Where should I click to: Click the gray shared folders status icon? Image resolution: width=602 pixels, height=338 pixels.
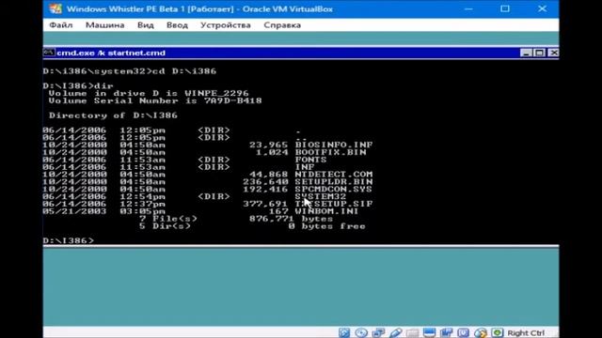tap(412, 332)
